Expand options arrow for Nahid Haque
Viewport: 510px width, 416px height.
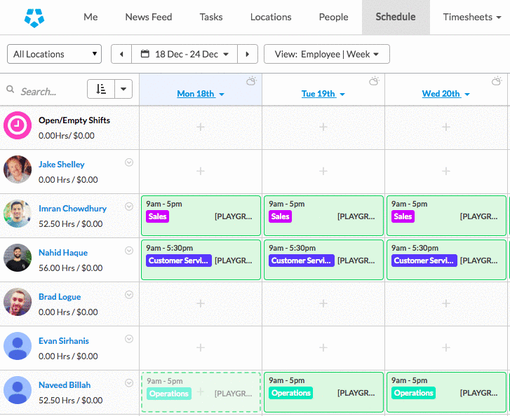click(x=129, y=251)
